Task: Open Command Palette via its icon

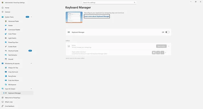Action: [6, 30]
